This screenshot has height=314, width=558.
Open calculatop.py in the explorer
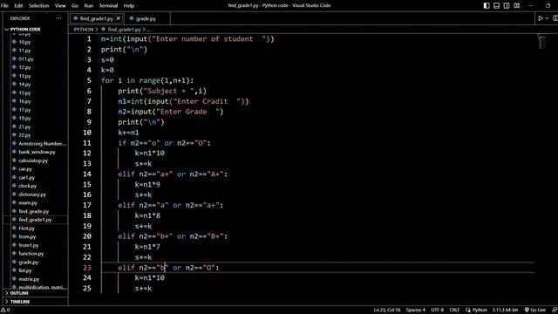point(33,160)
